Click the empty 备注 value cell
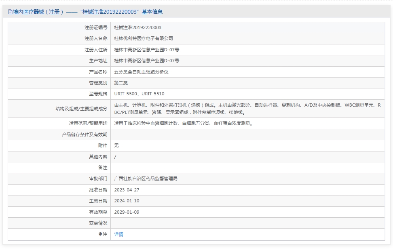This screenshot has height=250, width=393. point(247,168)
